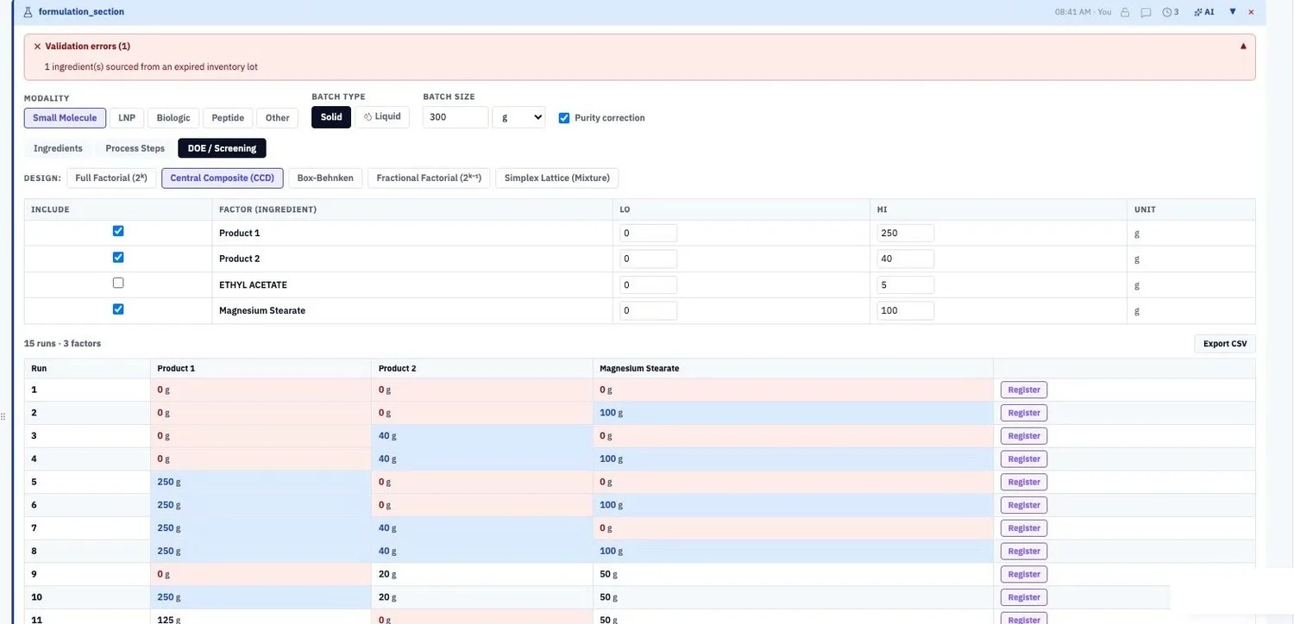Choose Full Factorial design
Viewport: 1294px width, 624px height.
tap(111, 178)
